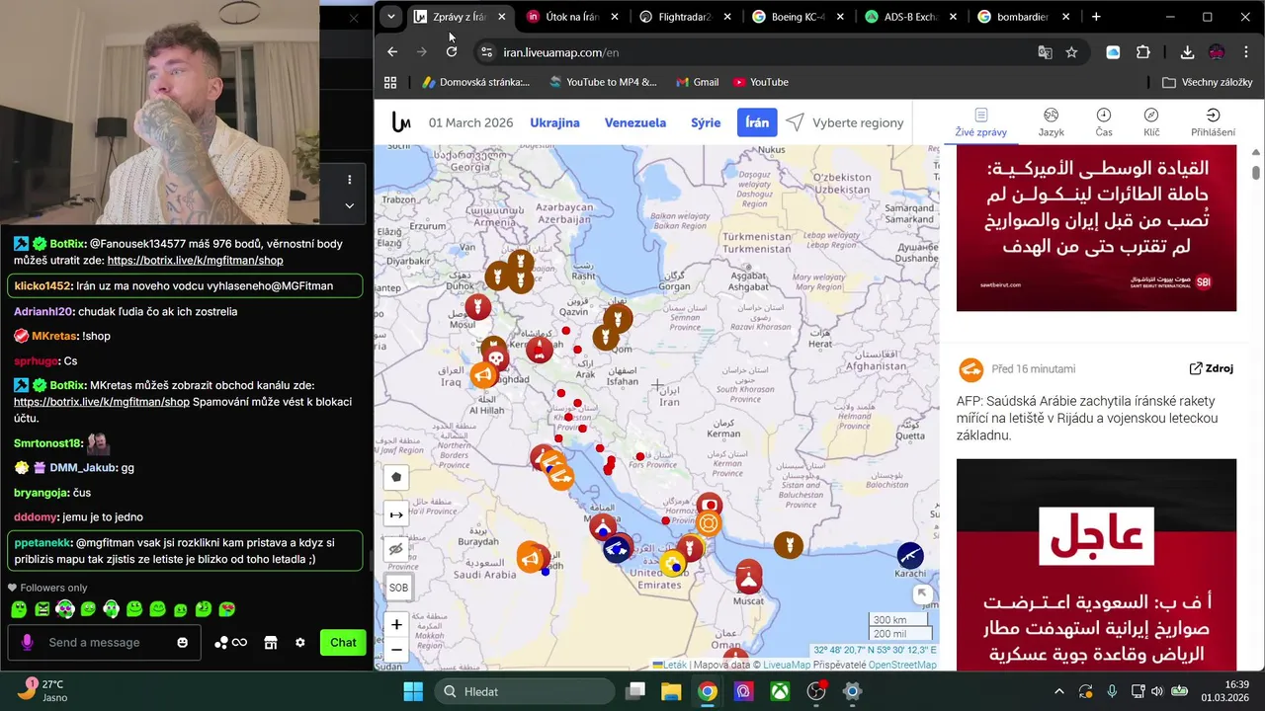This screenshot has width=1265, height=711.
Task: Open the browser extensions puzzle icon
Action: pos(1143,52)
